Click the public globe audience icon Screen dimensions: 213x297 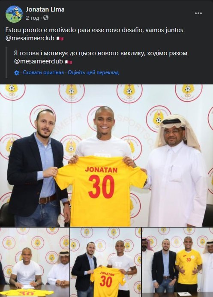click(46, 18)
